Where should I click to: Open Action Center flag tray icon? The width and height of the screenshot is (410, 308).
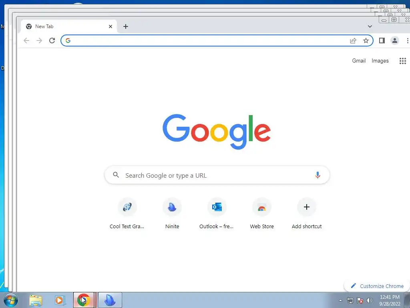click(x=360, y=300)
